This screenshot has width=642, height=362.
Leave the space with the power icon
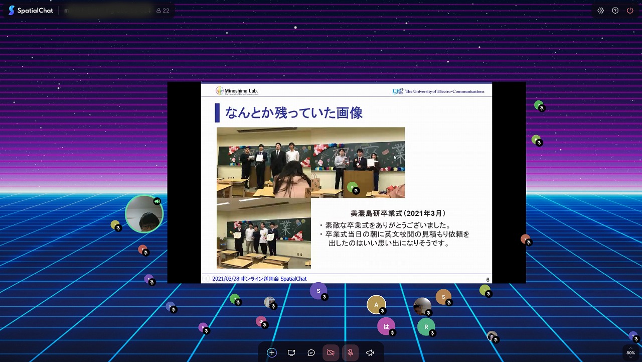[630, 11]
